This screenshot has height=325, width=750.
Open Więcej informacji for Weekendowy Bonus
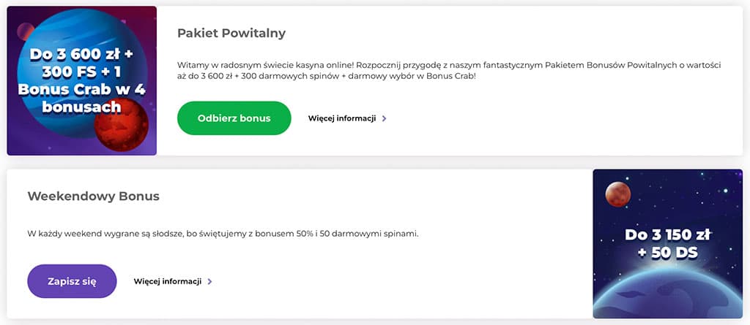pyautogui.click(x=168, y=281)
